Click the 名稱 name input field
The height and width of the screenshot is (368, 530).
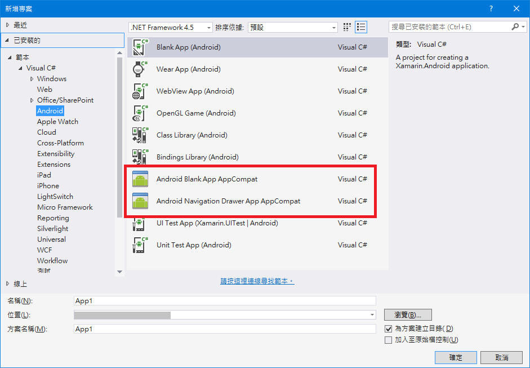[x=225, y=301]
